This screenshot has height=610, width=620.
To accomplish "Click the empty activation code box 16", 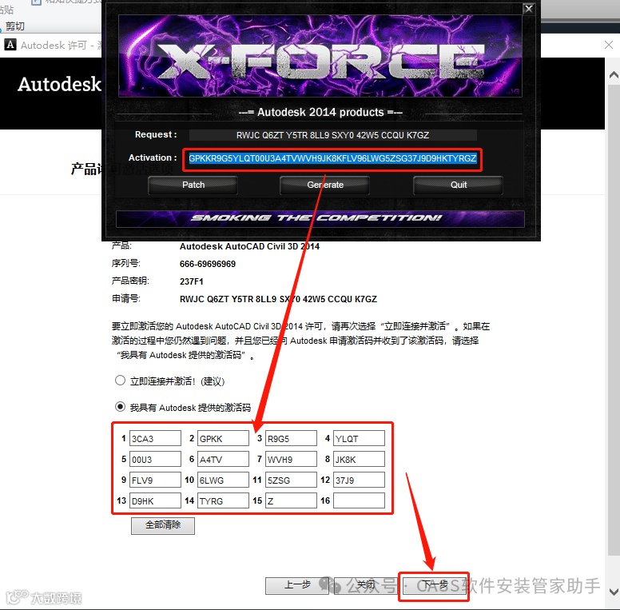I will (x=359, y=500).
